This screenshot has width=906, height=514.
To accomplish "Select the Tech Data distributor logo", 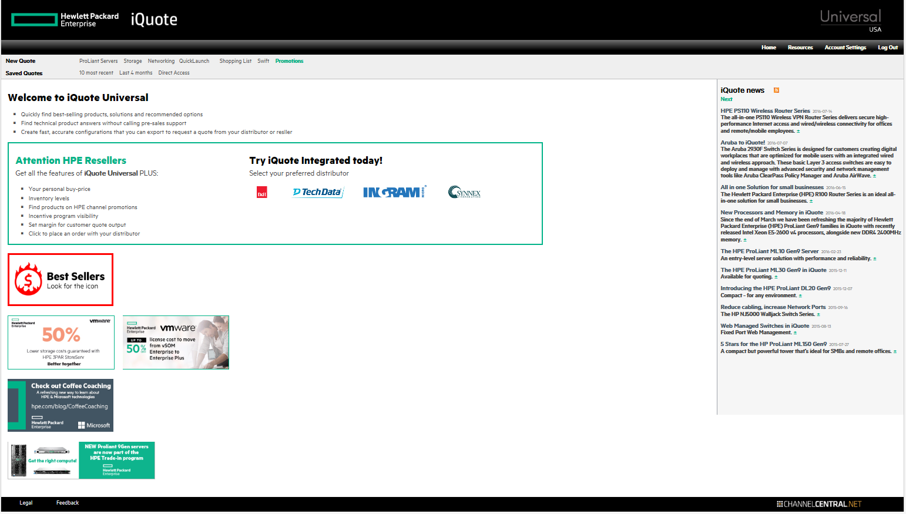I will click(317, 192).
